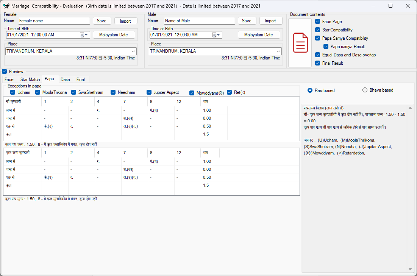Toggle MoolaTrikona exception checkbox
This screenshot has width=417, height=276.
point(37,92)
